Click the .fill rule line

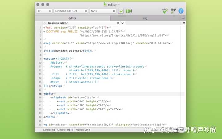coord(92,74)
